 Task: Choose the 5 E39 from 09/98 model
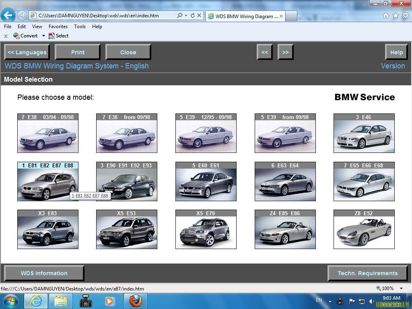click(x=285, y=133)
